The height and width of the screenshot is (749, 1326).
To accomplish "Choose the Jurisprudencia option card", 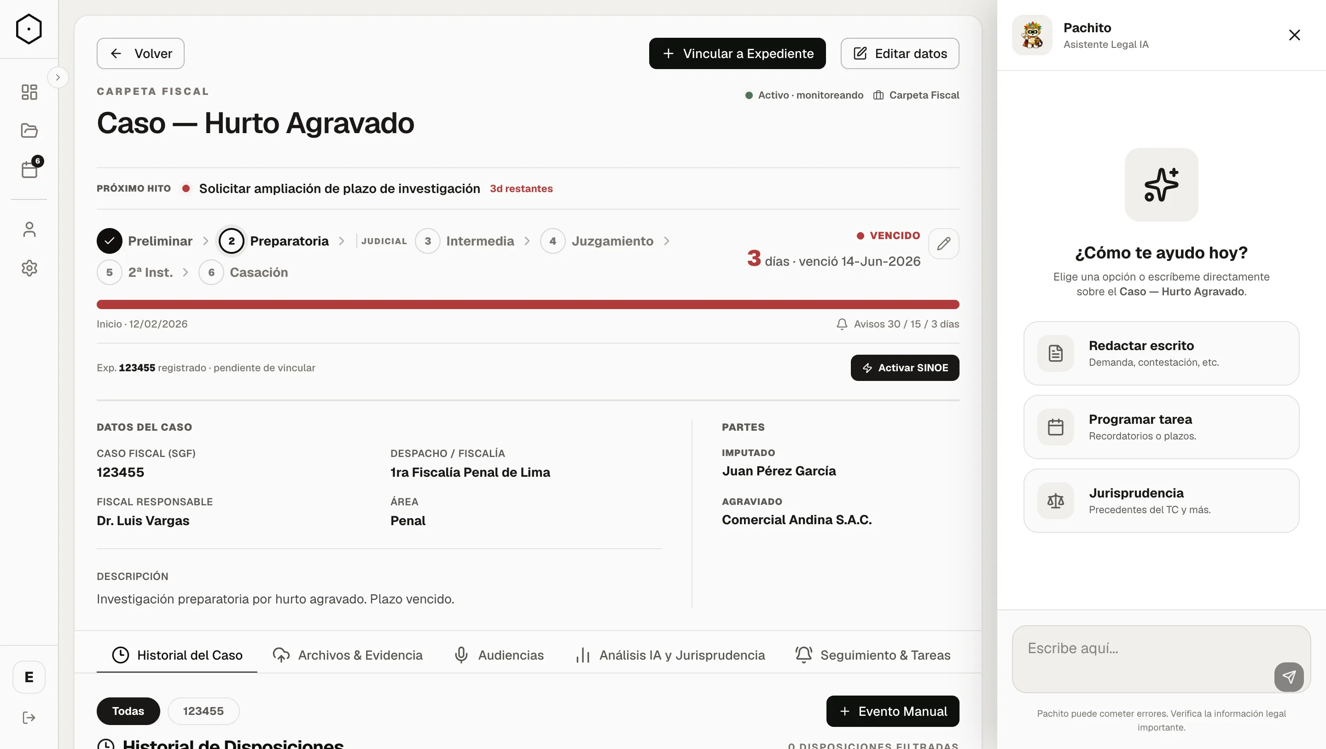I will [x=1161, y=501].
